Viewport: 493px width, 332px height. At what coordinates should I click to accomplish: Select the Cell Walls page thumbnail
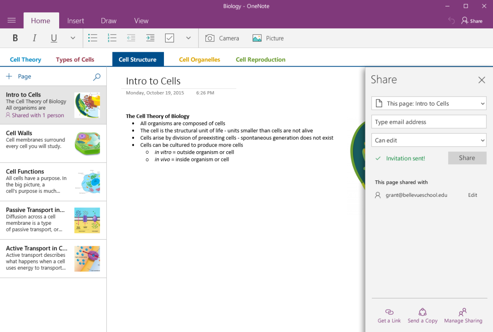point(87,143)
